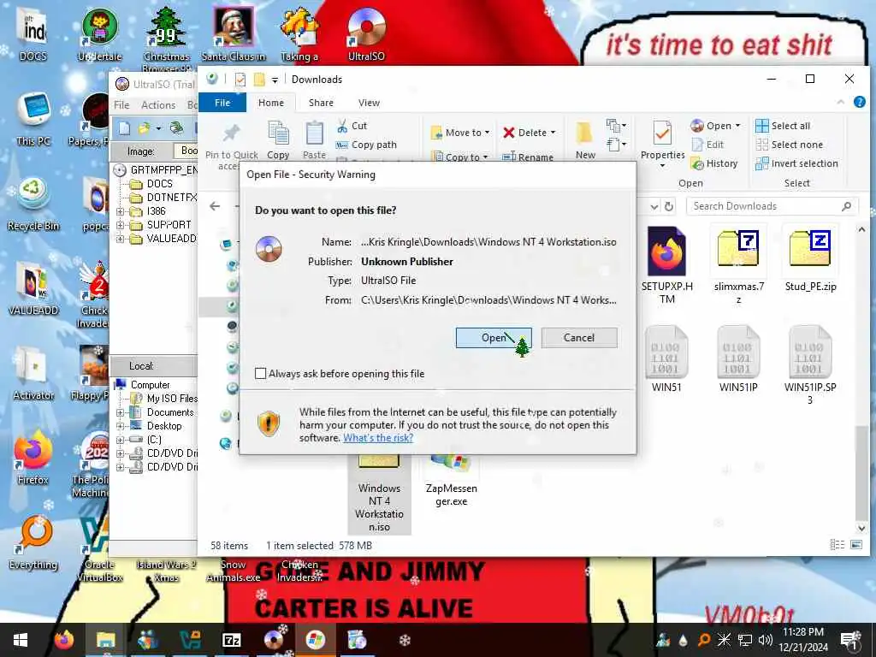Open the UltraISO File menu
The height and width of the screenshot is (657, 876).
tap(121, 105)
